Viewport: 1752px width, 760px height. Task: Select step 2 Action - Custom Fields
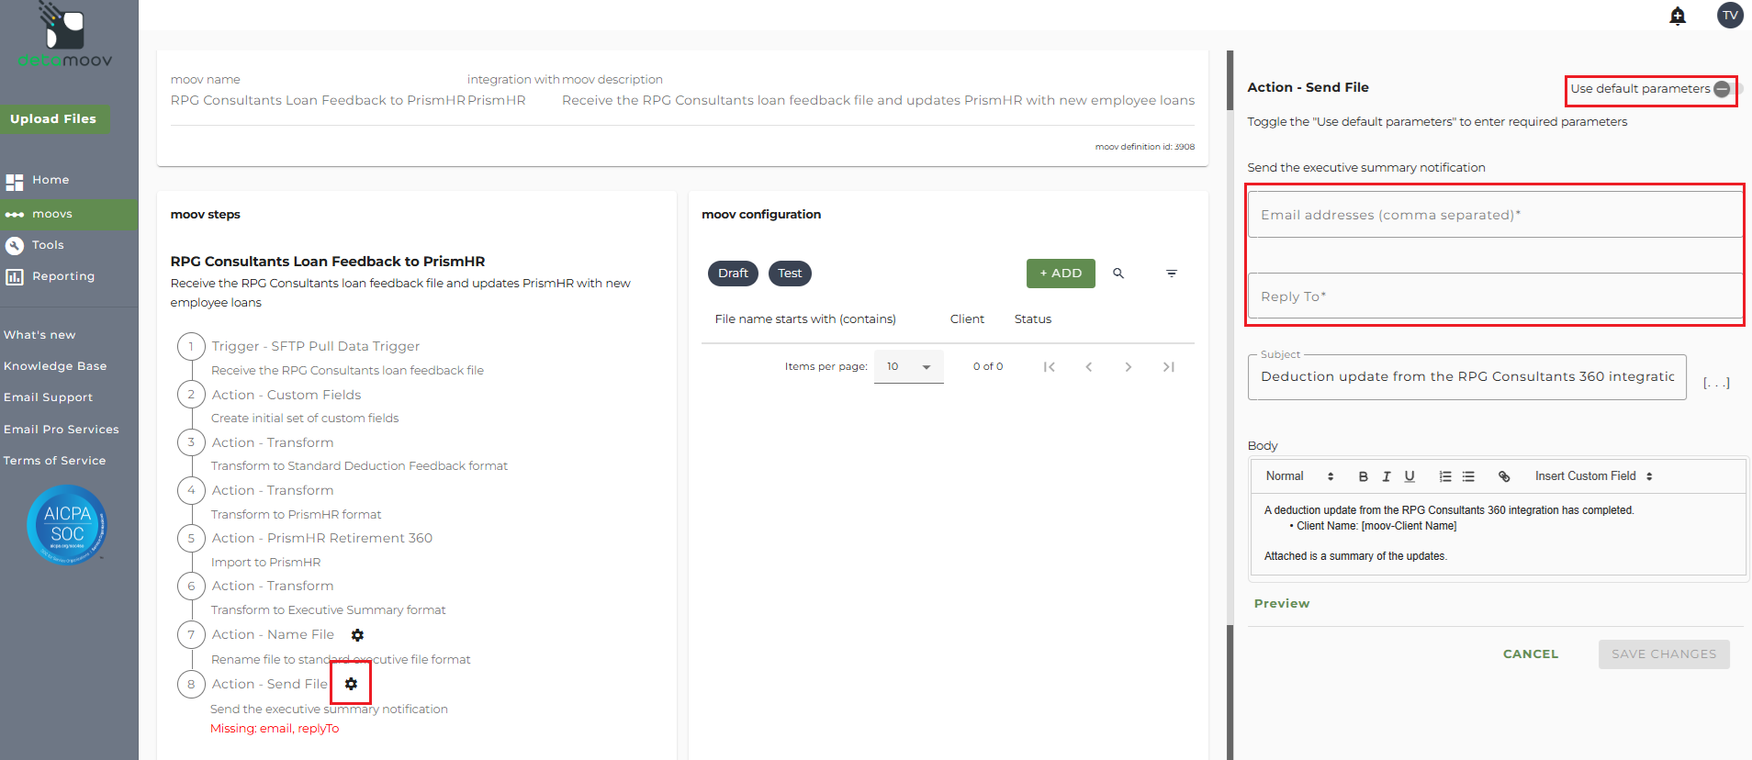point(286,396)
